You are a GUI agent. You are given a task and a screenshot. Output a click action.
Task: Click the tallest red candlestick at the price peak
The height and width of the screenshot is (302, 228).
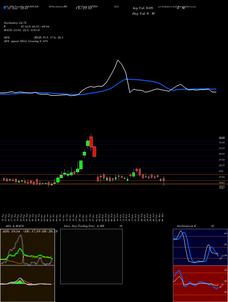(91, 142)
